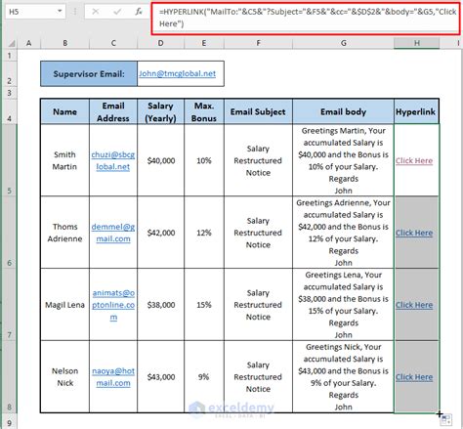Select the $38,000 salary cell

tap(160, 305)
